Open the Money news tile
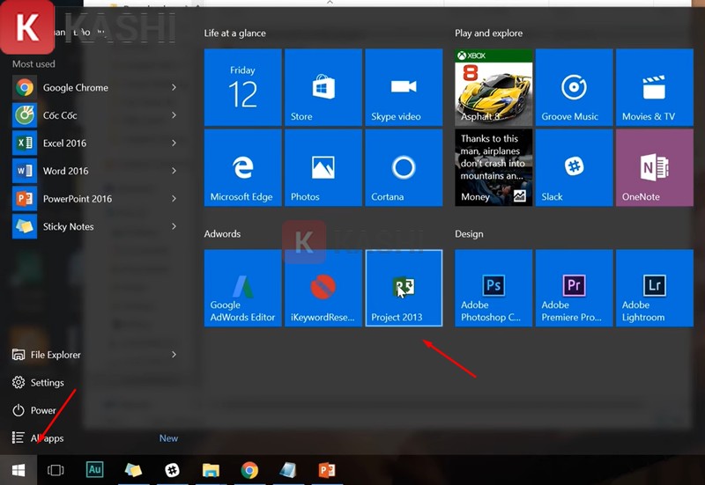 pyautogui.click(x=493, y=168)
